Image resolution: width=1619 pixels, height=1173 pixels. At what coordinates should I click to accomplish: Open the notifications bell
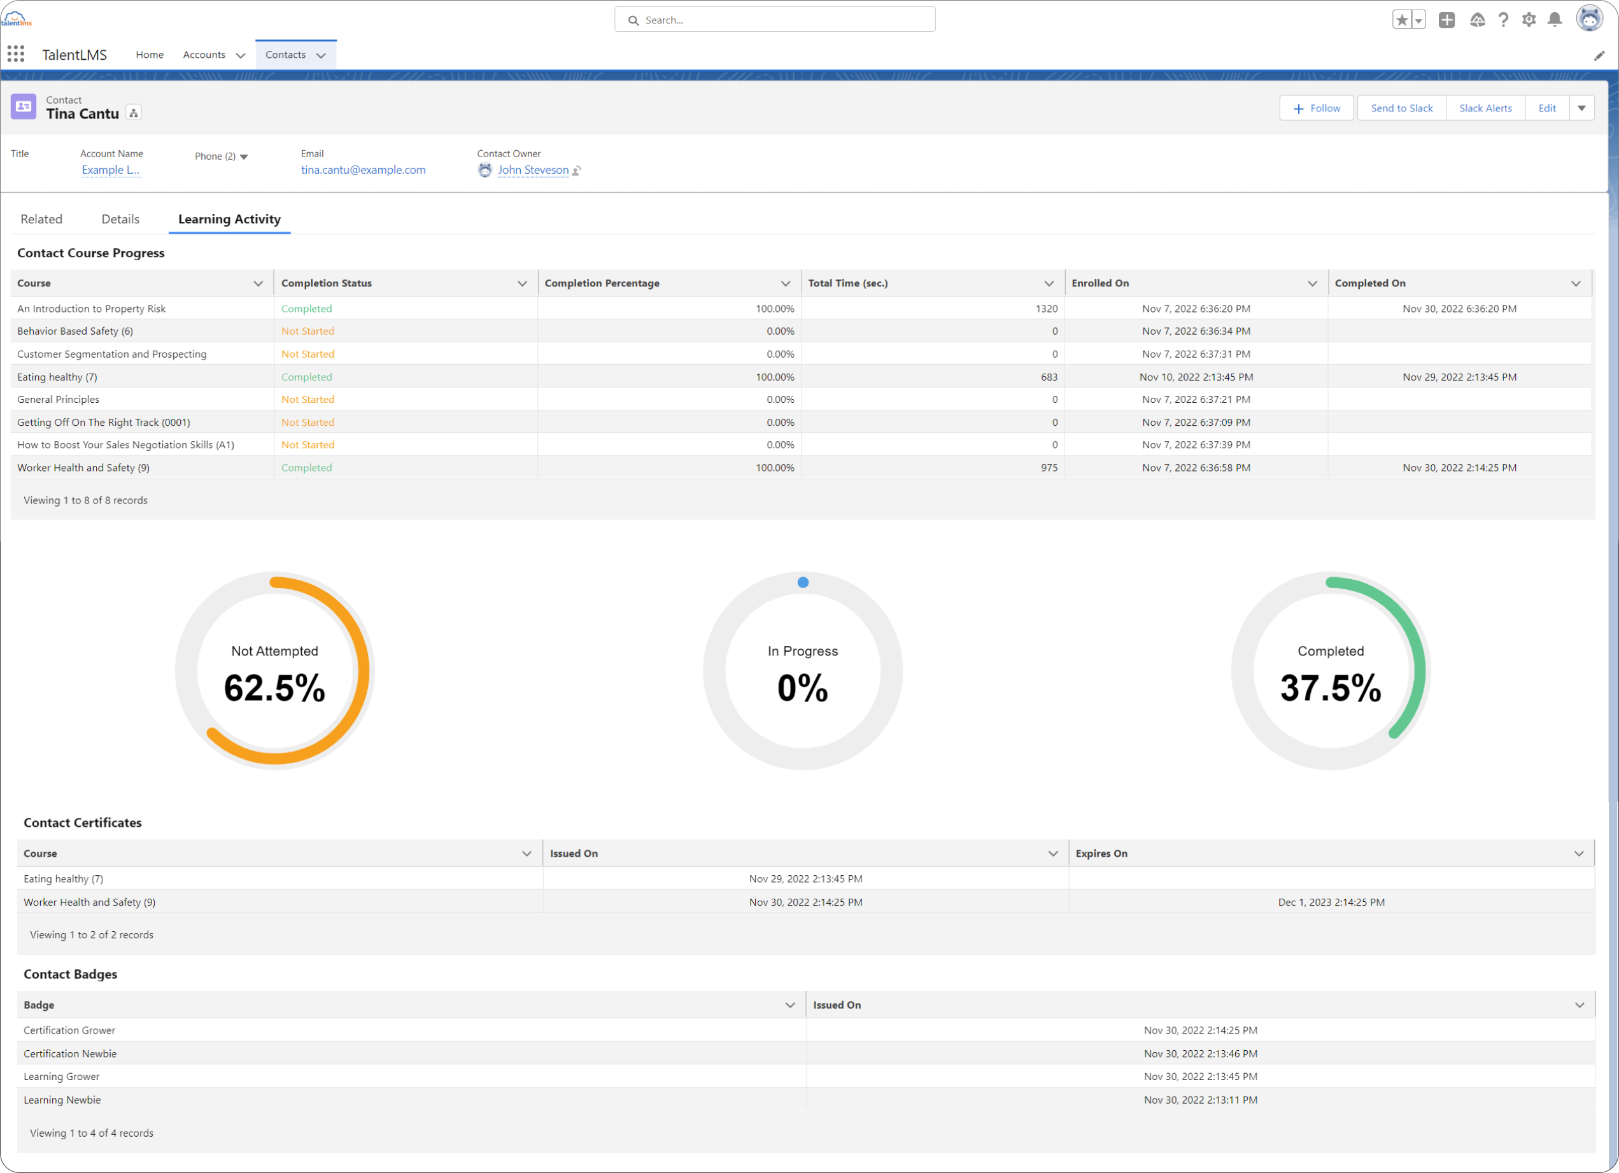[x=1555, y=20]
